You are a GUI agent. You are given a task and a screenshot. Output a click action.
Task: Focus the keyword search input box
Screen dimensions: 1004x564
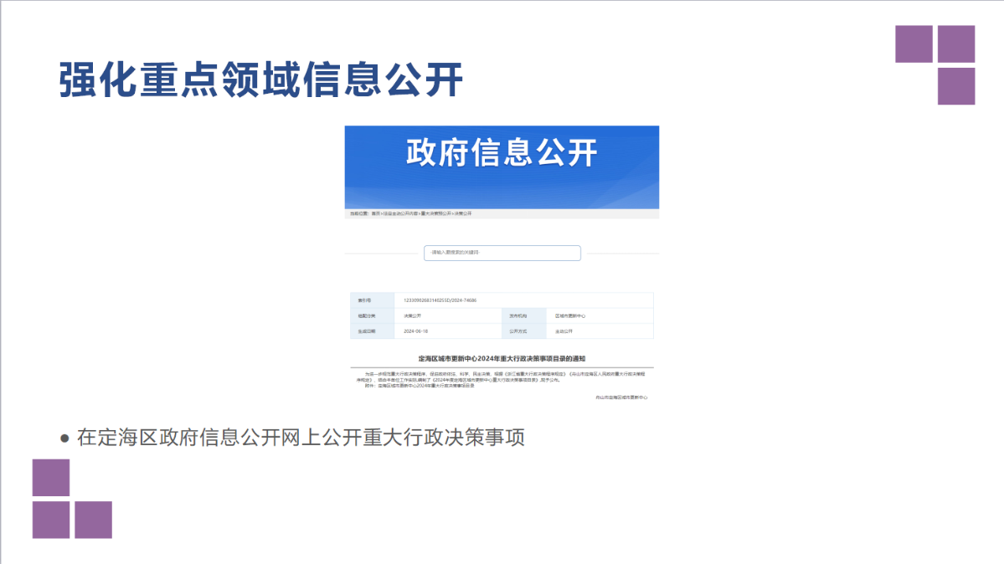tap(502, 253)
